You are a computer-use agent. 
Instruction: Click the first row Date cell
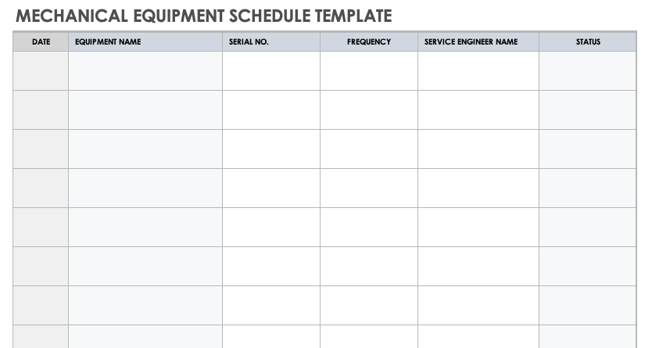tap(41, 71)
